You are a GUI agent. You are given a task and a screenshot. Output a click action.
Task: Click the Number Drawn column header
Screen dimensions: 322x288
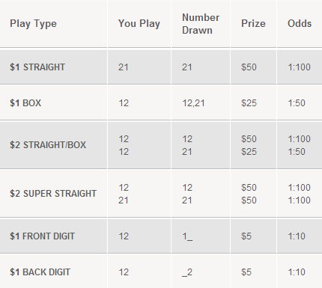click(201, 24)
